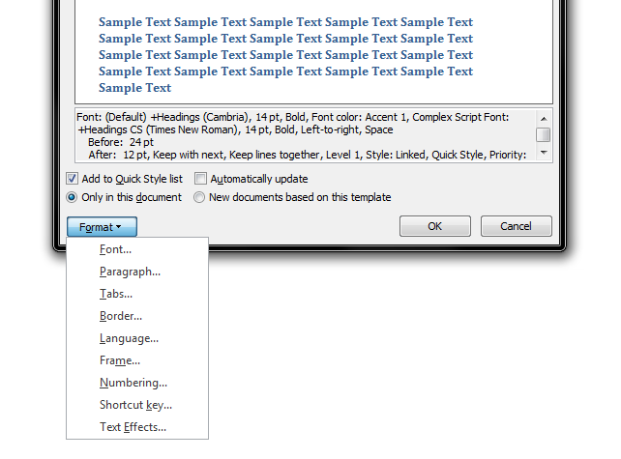Collapse the Format dropdown button

[x=102, y=227]
